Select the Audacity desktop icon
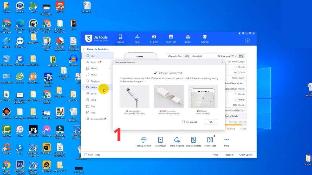The height and width of the screenshot is (175, 312). pyautogui.click(x=73, y=60)
